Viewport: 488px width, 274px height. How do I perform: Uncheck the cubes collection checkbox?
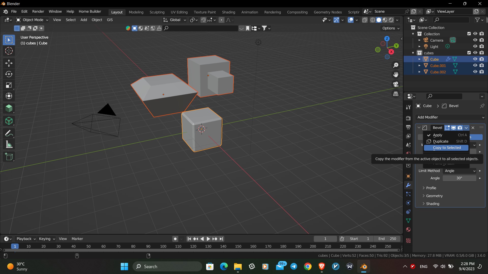click(x=469, y=53)
